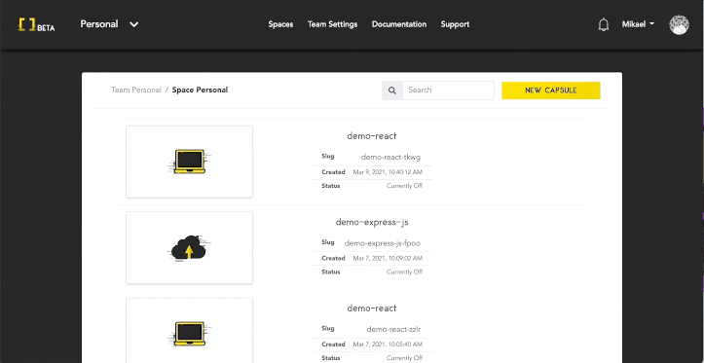Click the date Mar 9, 2021, 10:40:12 AM
Viewport: 704px width, 363px height.
coord(388,172)
